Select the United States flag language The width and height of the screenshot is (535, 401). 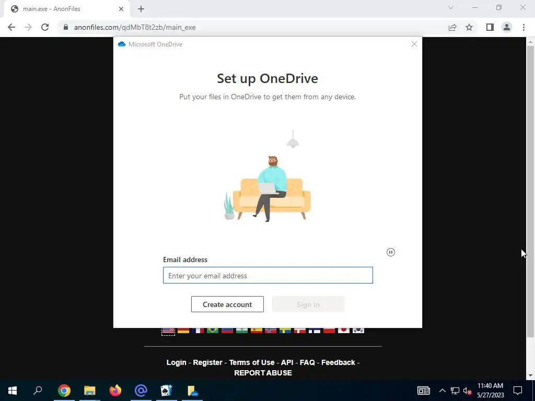click(x=168, y=331)
